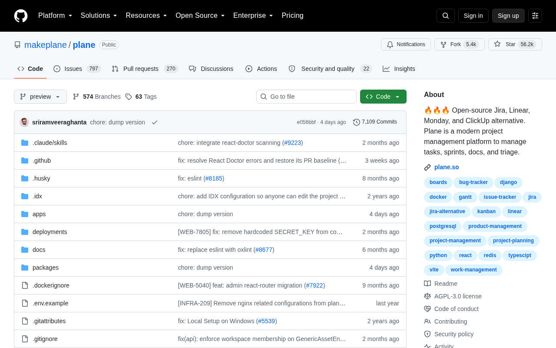The image size is (556, 348).
Task: Click the file icon beside .dockerignore
Action: (25, 285)
